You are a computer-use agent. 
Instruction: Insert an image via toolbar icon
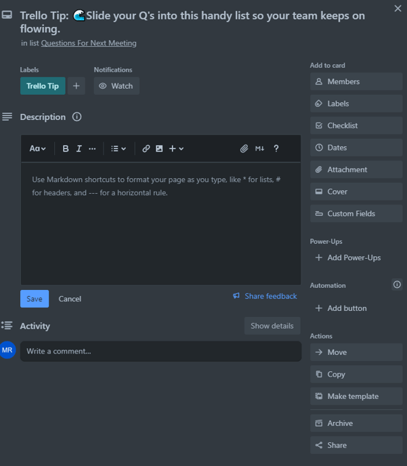click(159, 148)
